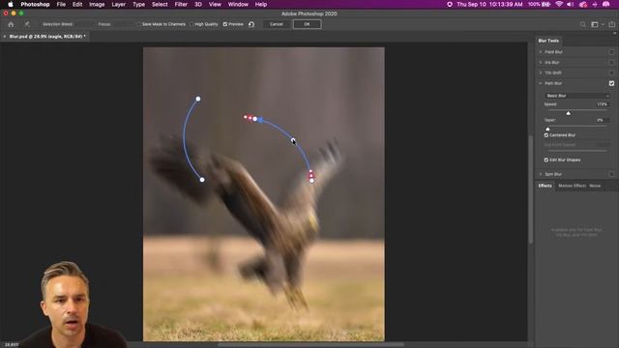Collapse the Path Blur section
The width and height of the screenshot is (619, 348).
point(541,83)
